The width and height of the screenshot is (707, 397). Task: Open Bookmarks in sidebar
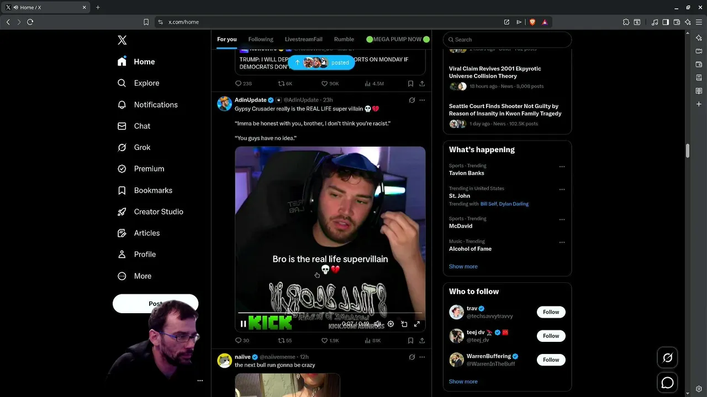pyautogui.click(x=145, y=190)
